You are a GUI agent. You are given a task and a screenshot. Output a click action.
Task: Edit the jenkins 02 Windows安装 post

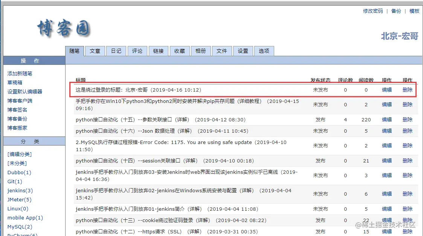pyautogui.click(x=386, y=194)
